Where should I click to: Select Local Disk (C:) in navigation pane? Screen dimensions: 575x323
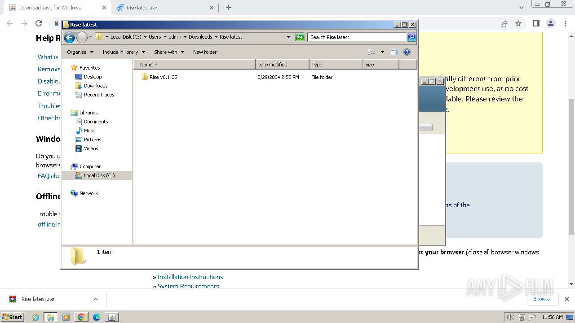[99, 175]
